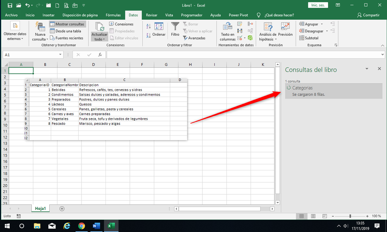Image resolution: width=387 pixels, height=232 pixels.
Task: Open Avanzadas filter options
Action: point(194,38)
